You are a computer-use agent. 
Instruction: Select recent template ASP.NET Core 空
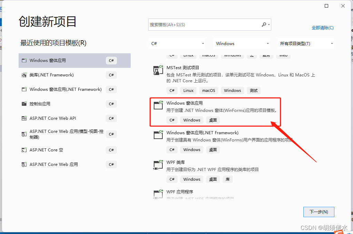point(74,150)
